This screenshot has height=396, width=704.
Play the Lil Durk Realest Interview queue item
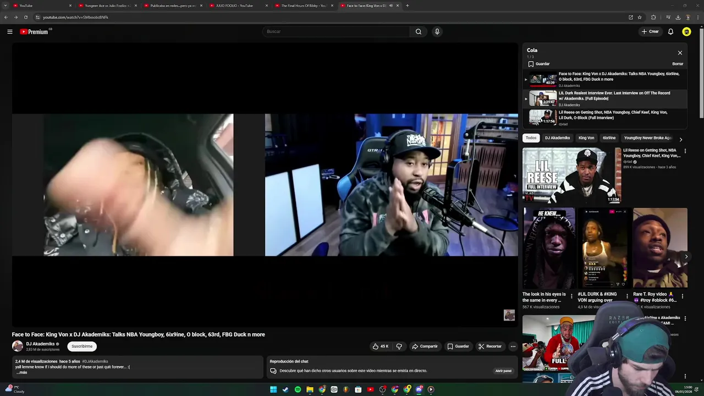point(605,98)
